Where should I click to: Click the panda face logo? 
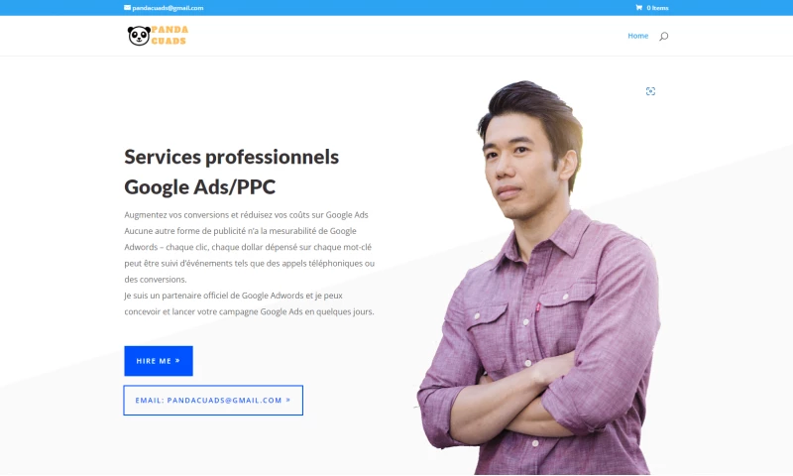click(139, 36)
